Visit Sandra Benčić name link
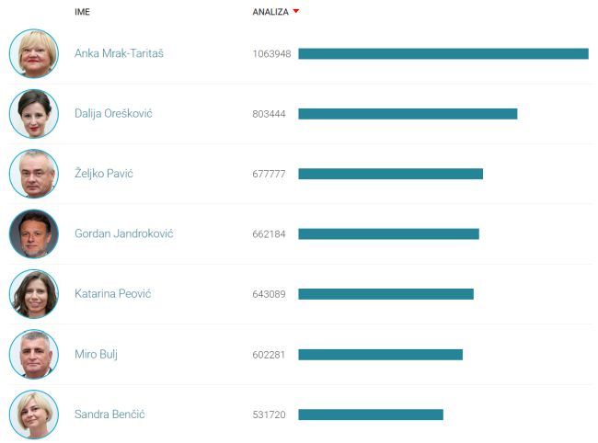This screenshot has width=598, height=443. pos(110,415)
